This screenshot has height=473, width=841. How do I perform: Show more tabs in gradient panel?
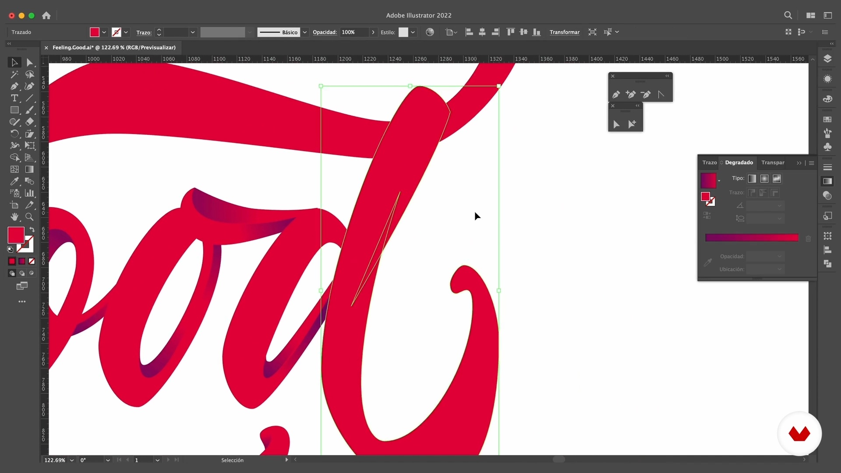799,163
